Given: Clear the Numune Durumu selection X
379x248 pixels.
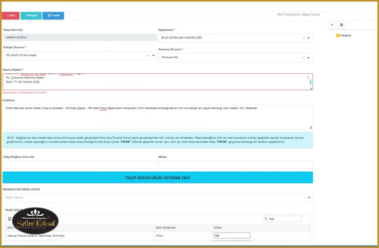Looking at the screenshot, I should pyautogui.click(x=304, y=58).
